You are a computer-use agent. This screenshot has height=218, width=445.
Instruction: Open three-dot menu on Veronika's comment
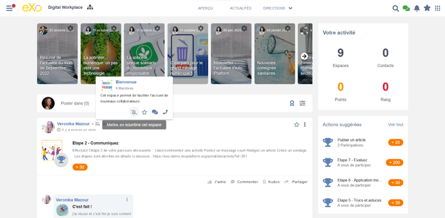coord(127,200)
